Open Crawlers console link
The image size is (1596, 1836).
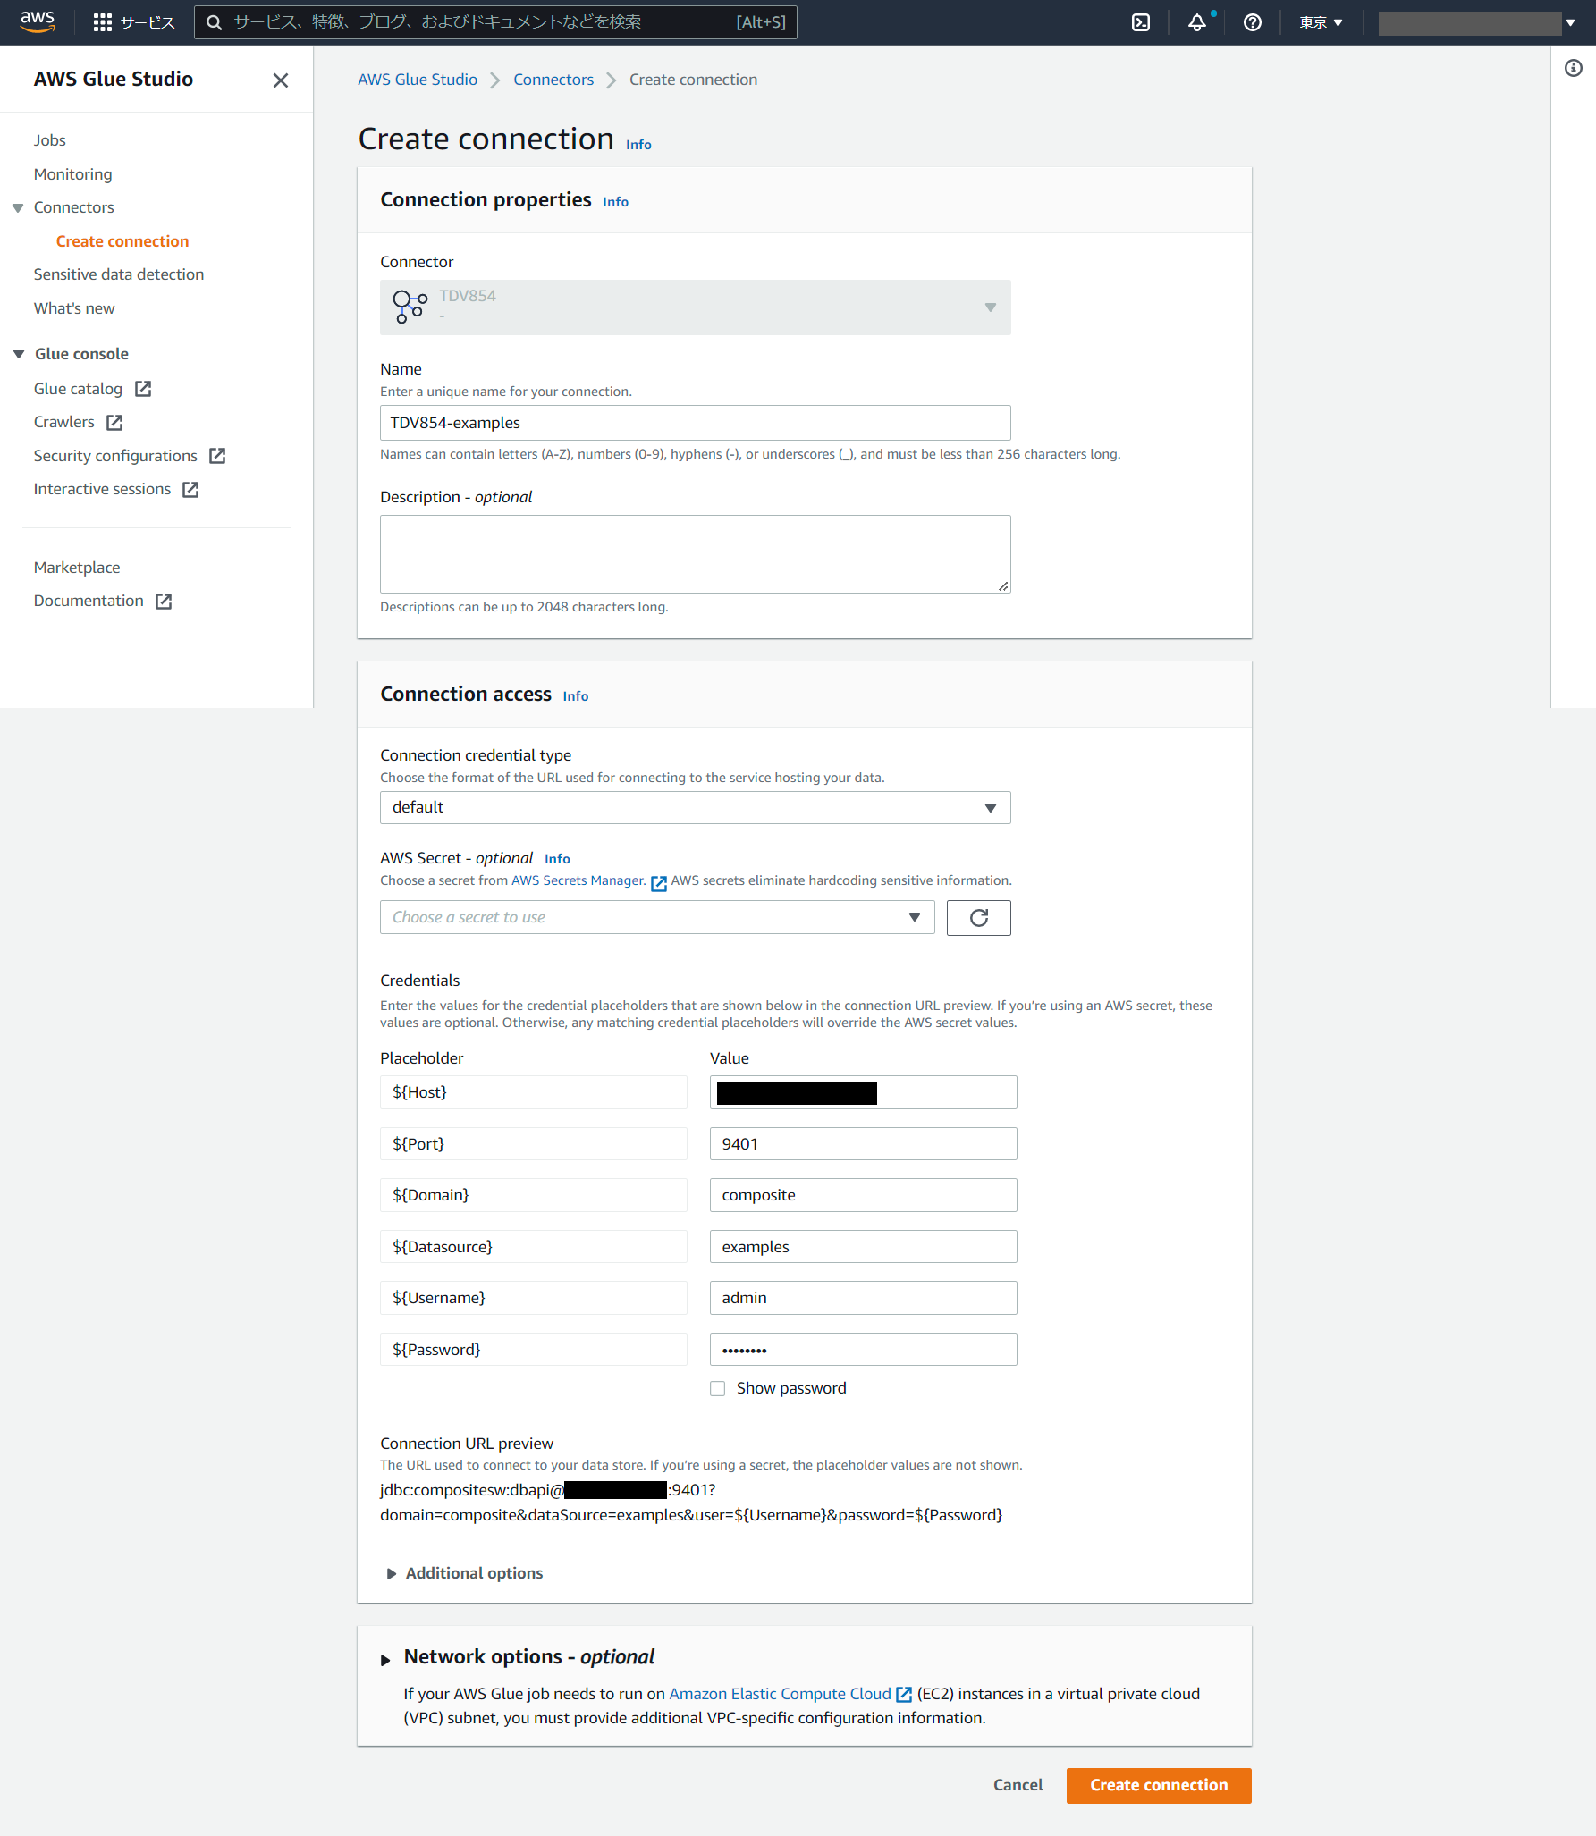[64, 422]
